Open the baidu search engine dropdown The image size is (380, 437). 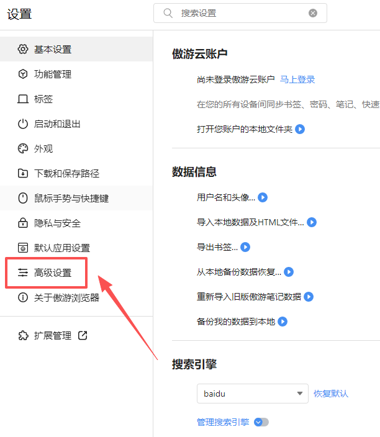click(253, 394)
